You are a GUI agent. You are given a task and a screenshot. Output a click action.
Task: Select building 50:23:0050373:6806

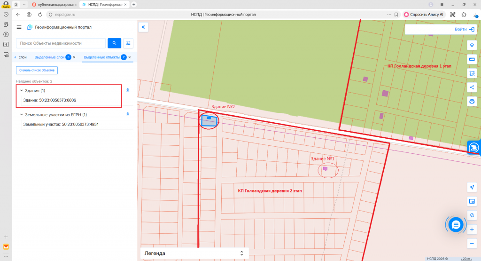50,100
